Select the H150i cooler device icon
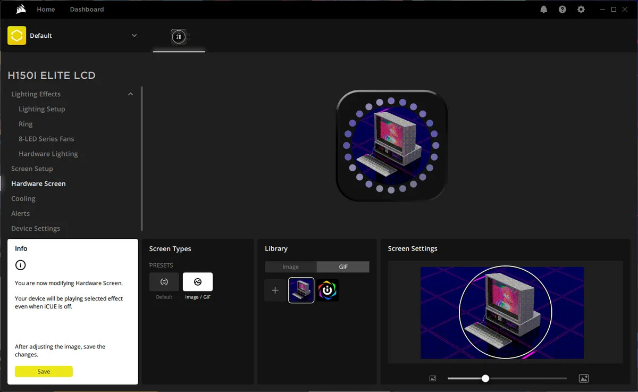638x392 pixels. [179, 37]
